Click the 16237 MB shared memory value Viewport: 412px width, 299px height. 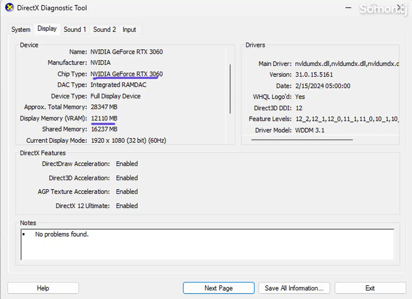[104, 129]
